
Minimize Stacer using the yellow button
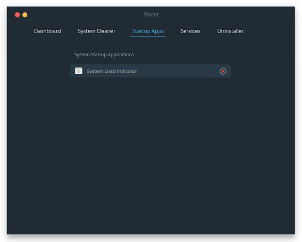pos(25,15)
